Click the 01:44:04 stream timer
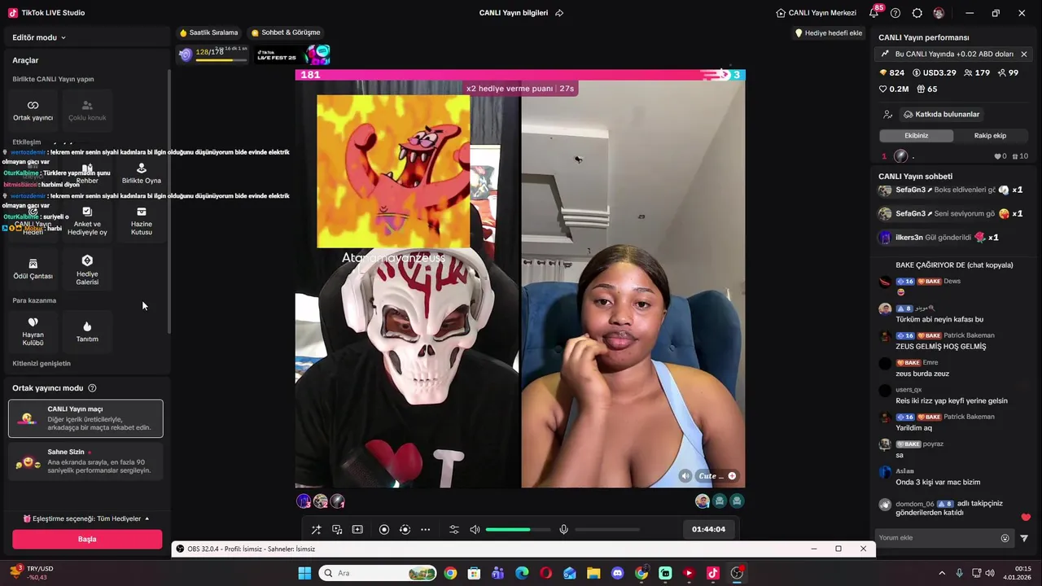 point(708,529)
